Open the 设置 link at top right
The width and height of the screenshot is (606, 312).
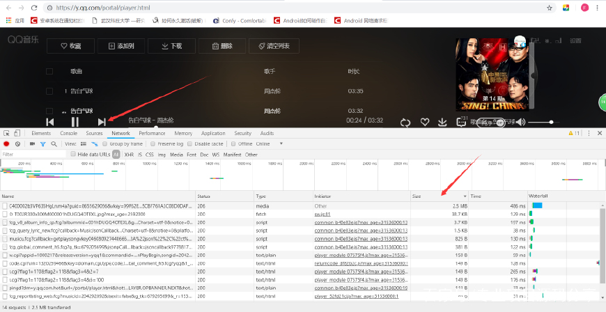click(x=575, y=40)
